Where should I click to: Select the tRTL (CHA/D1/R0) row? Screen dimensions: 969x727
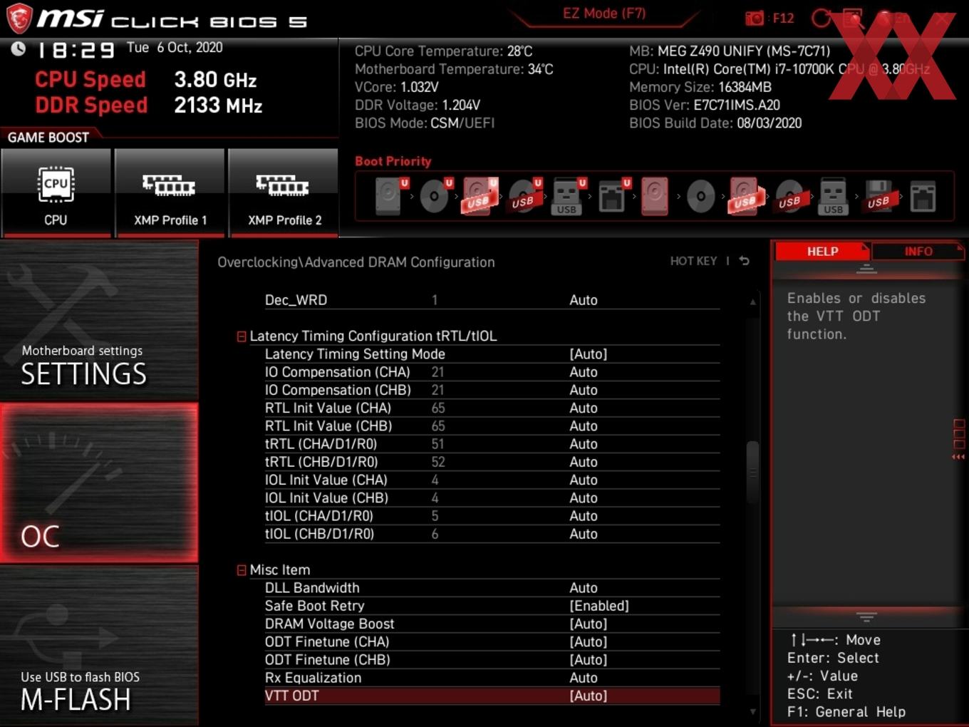492,444
